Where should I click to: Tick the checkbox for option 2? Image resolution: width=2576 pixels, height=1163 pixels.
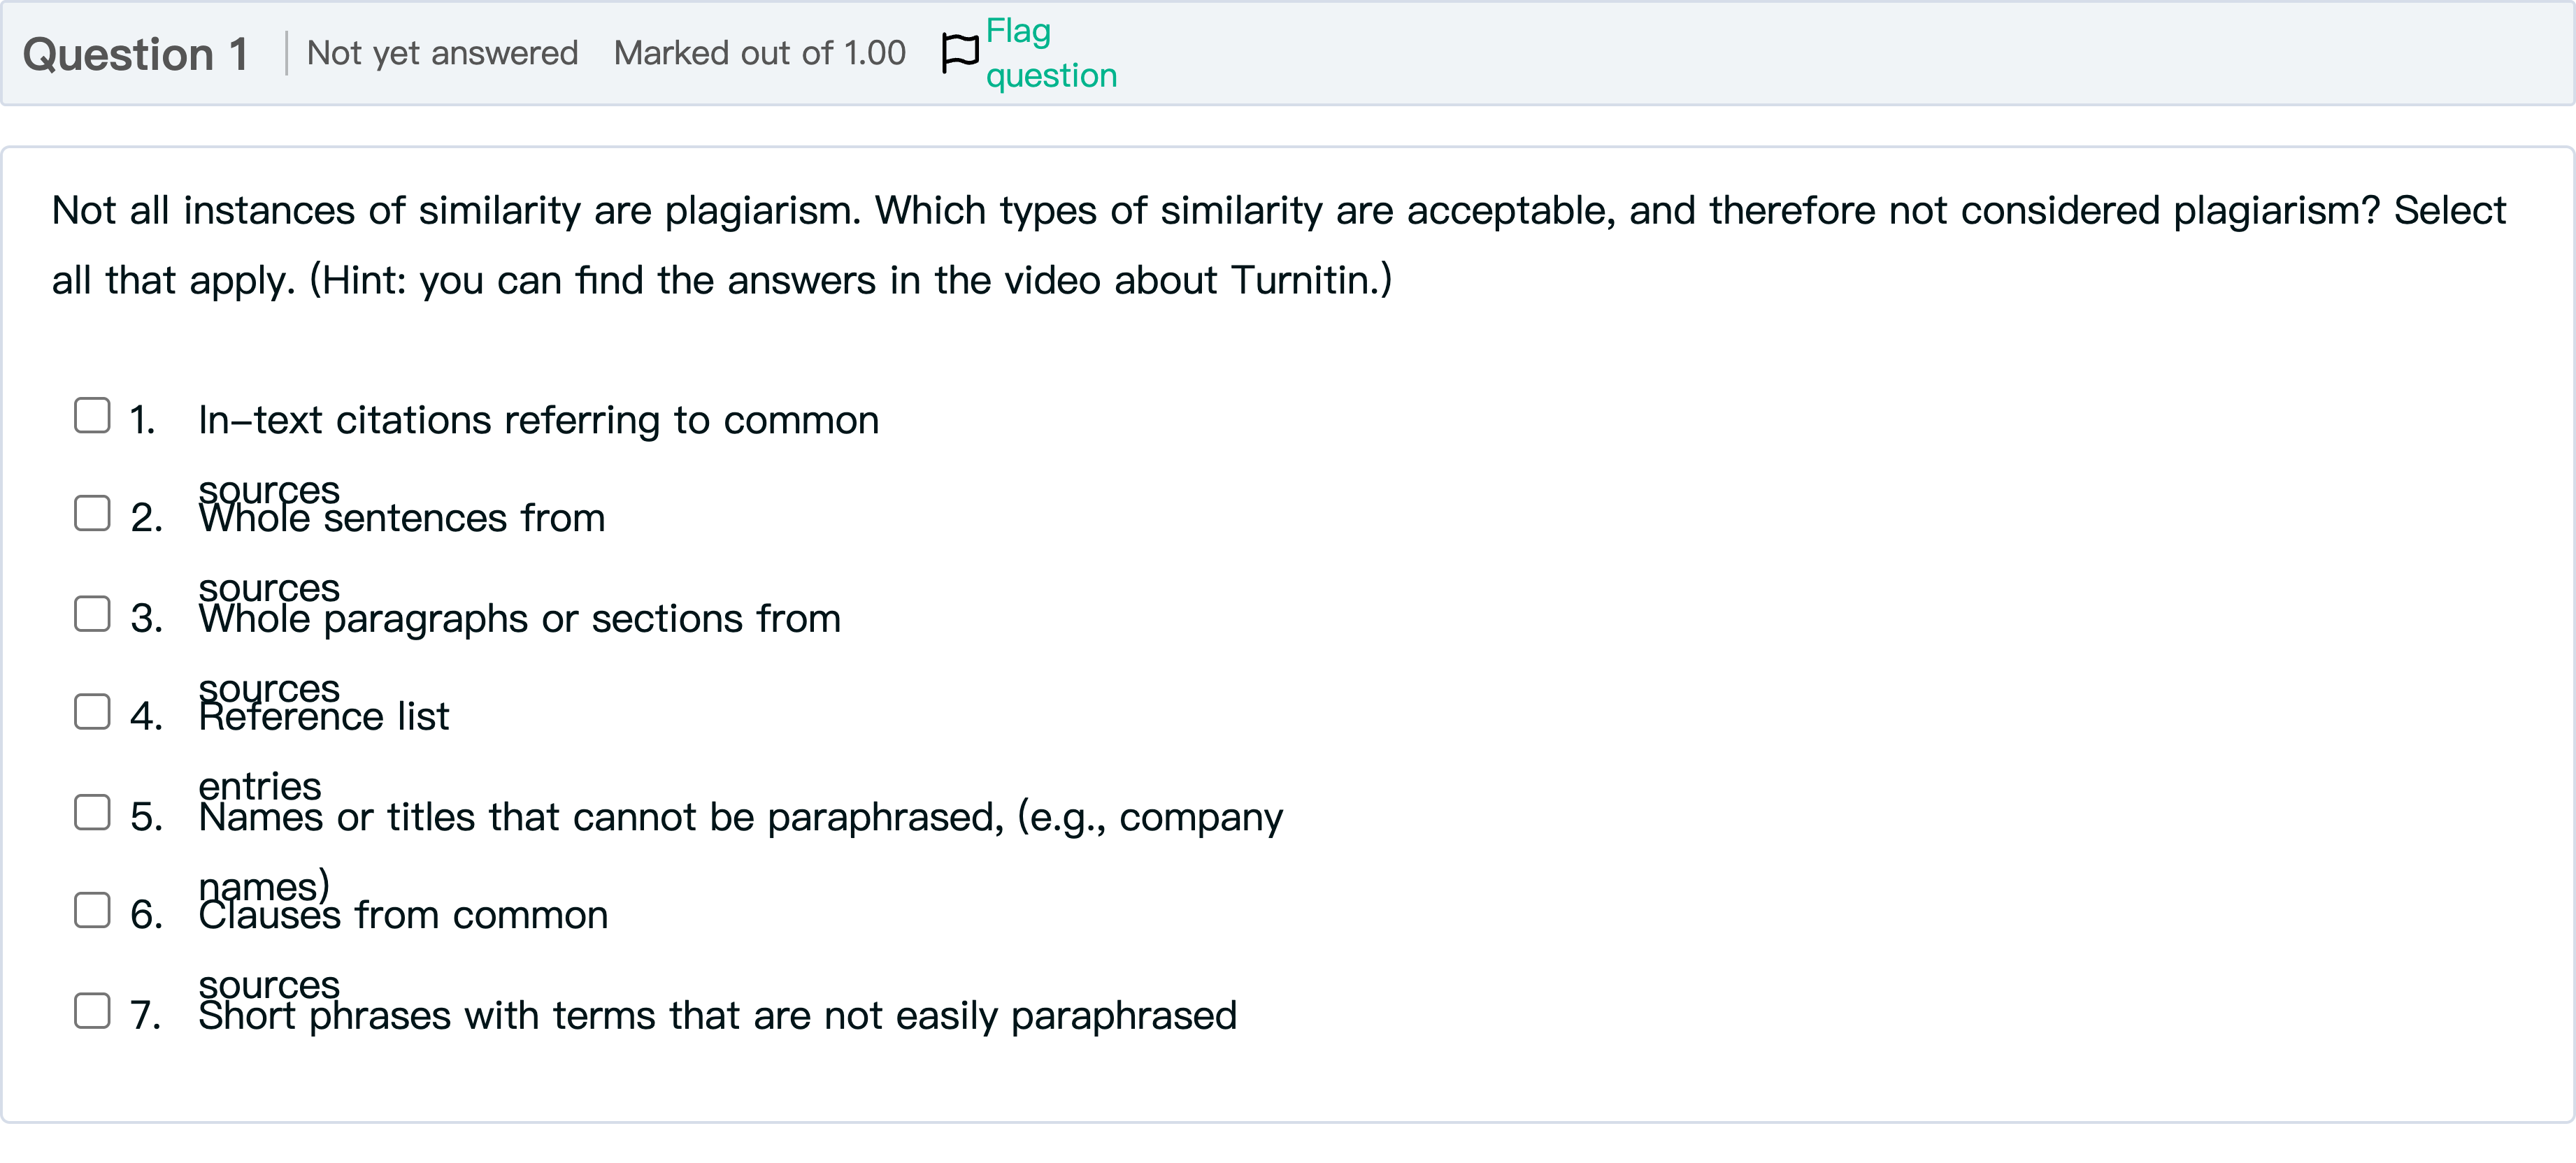(92, 514)
